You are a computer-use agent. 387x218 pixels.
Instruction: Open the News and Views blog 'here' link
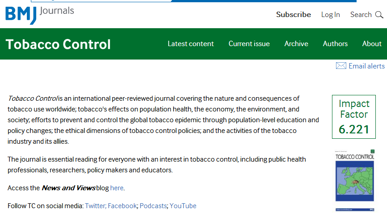click(x=117, y=188)
